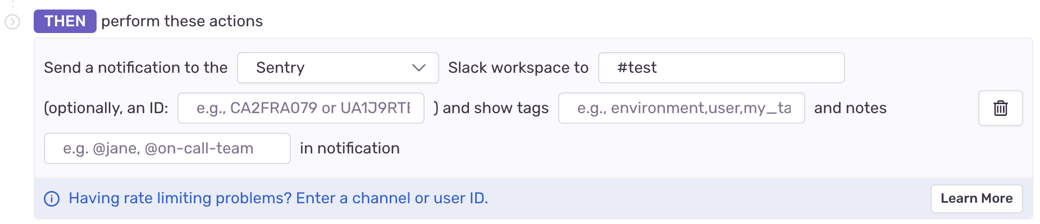The height and width of the screenshot is (224, 1040).
Task: Click the 'Send a notification to the' label
Action: (x=135, y=68)
